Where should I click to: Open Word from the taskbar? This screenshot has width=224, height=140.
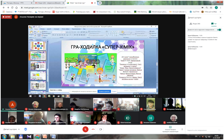point(54,136)
